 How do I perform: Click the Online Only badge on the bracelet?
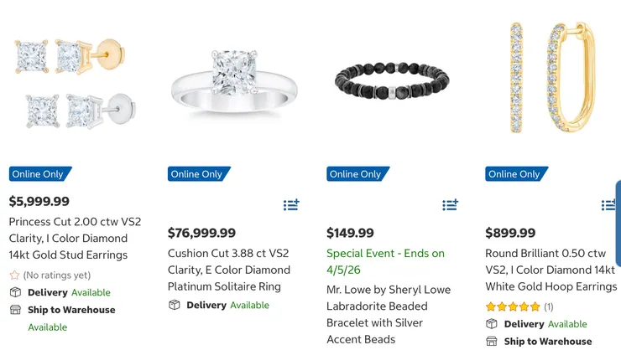pos(356,174)
